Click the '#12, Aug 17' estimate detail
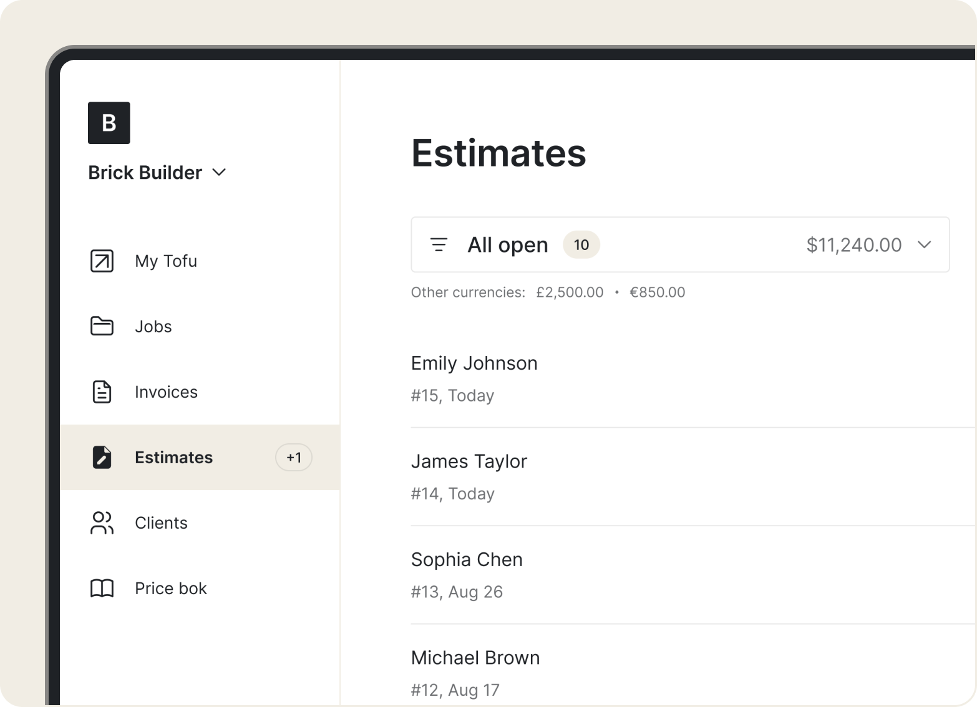This screenshot has height=707, width=977. (x=455, y=690)
